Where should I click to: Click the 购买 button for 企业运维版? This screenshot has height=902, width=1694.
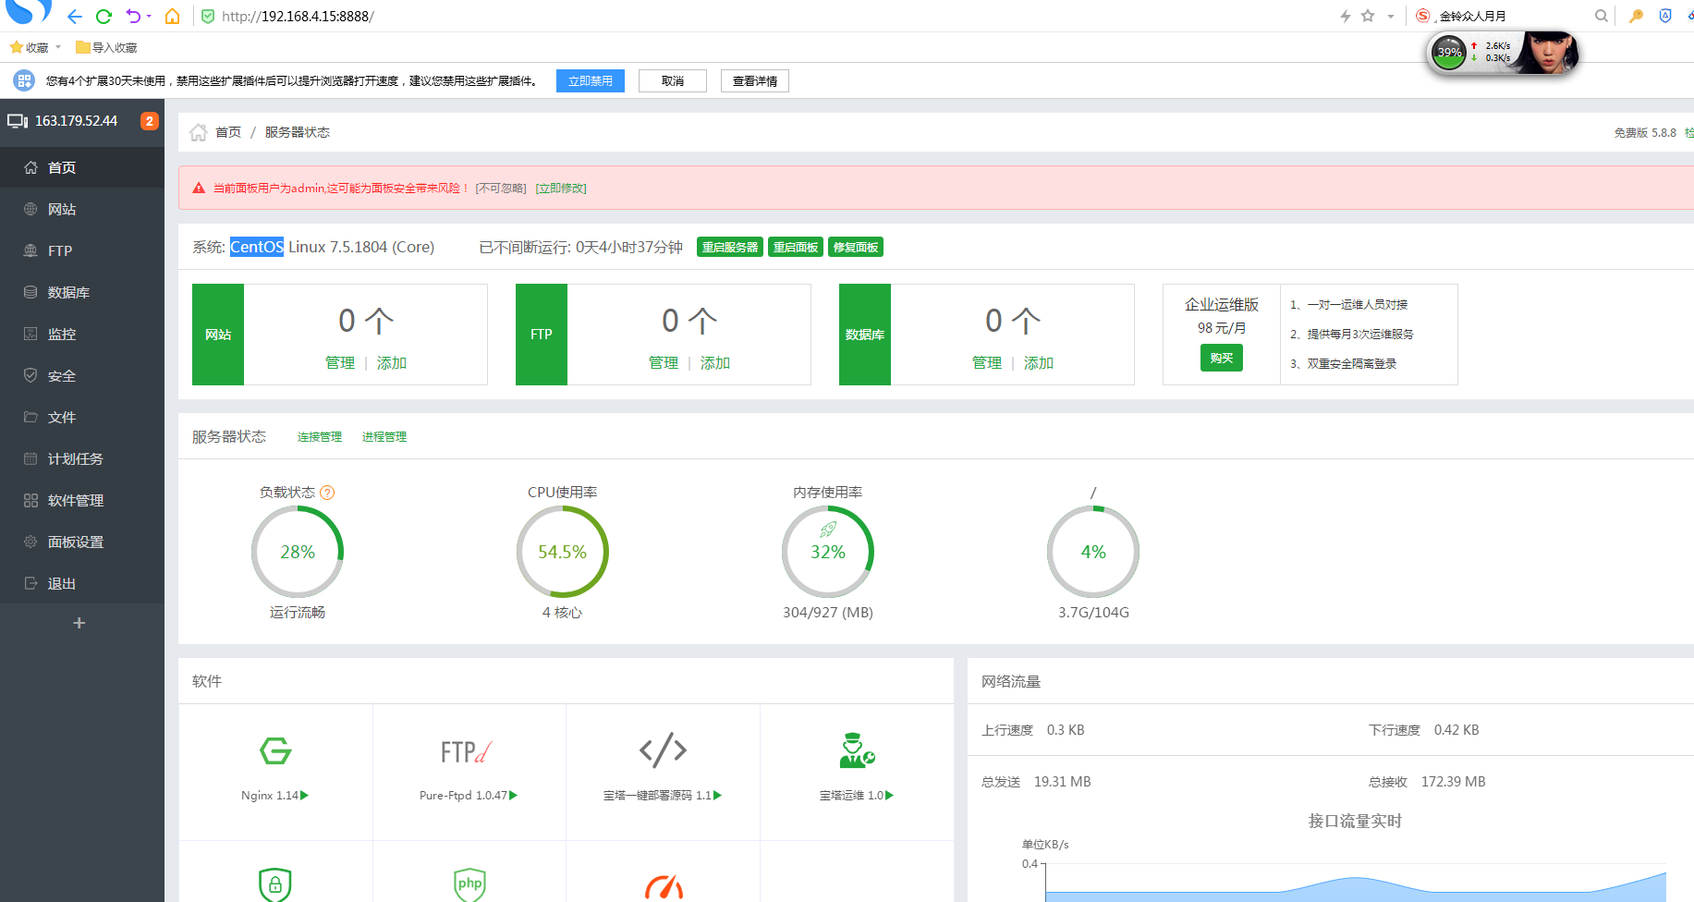click(1222, 358)
